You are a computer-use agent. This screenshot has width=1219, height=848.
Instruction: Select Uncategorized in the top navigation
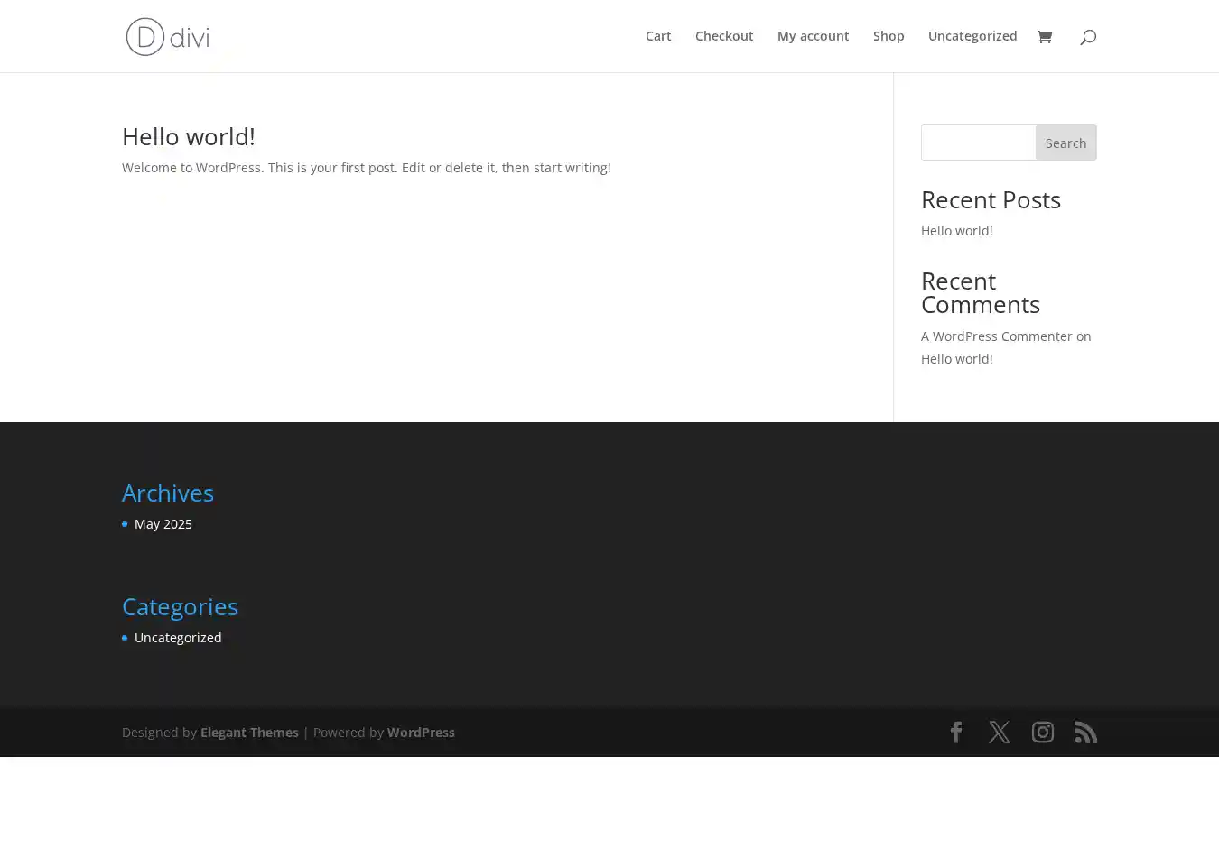coord(972,36)
